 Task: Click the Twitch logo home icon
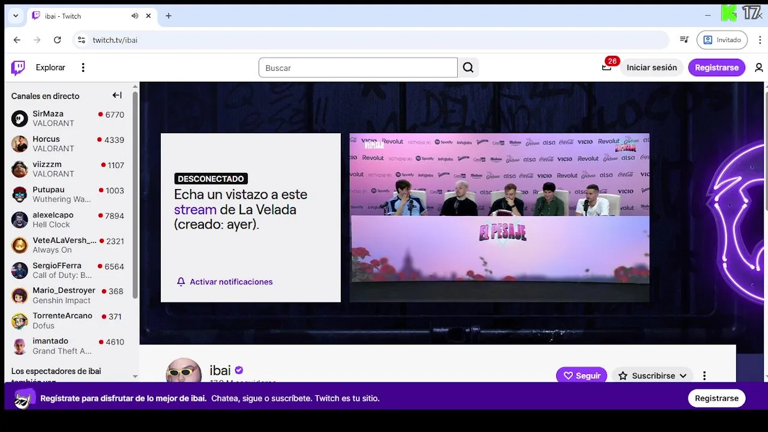[x=19, y=68]
